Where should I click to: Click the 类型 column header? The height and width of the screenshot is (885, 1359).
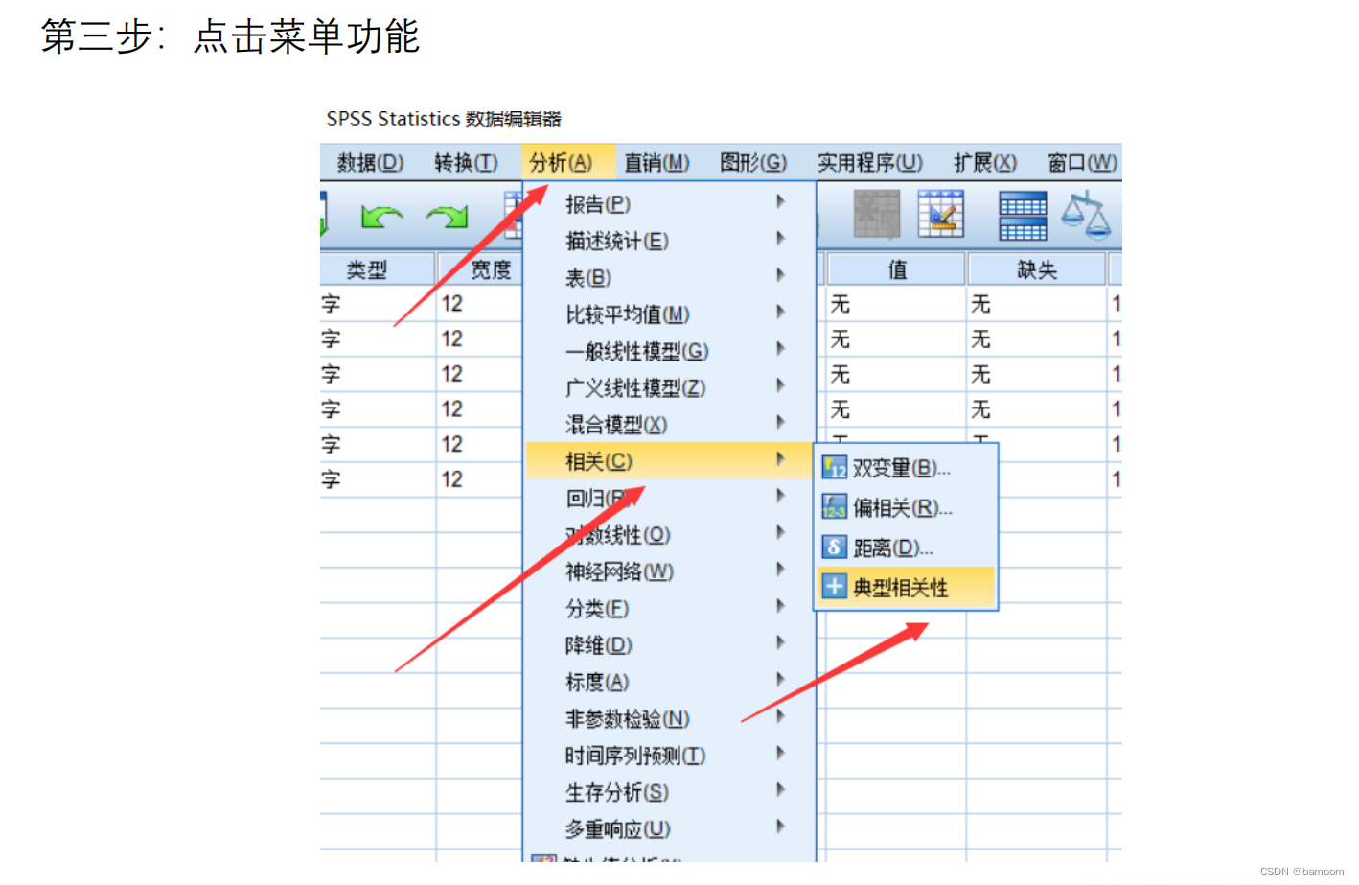pyautogui.click(x=377, y=269)
